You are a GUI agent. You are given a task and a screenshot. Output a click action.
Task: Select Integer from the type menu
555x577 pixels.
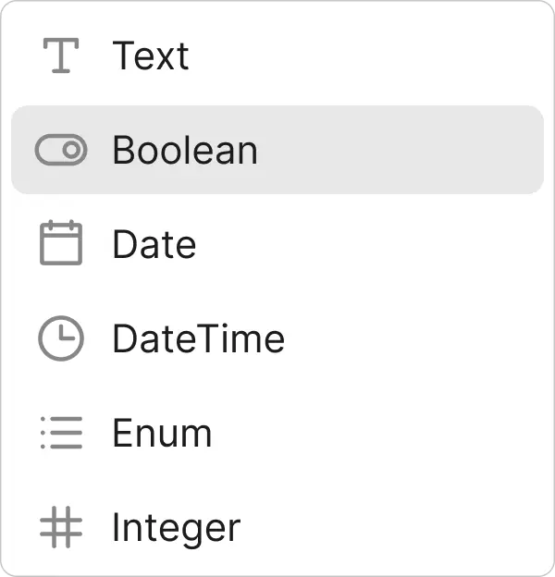coord(277,528)
